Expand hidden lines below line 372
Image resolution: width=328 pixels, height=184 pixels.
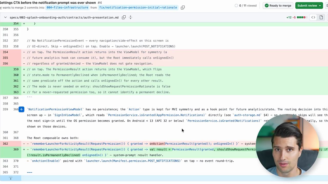tap(11, 178)
